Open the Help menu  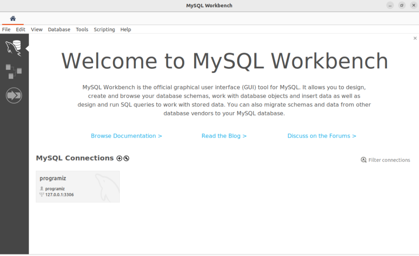[125, 30]
